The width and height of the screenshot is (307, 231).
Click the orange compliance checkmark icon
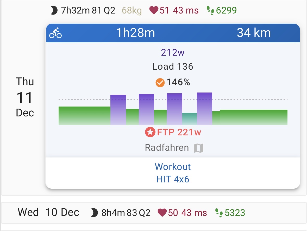(160, 83)
